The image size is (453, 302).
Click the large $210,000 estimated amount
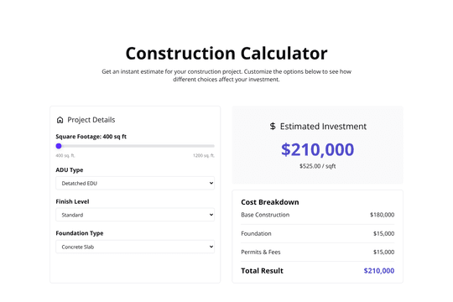(x=317, y=149)
